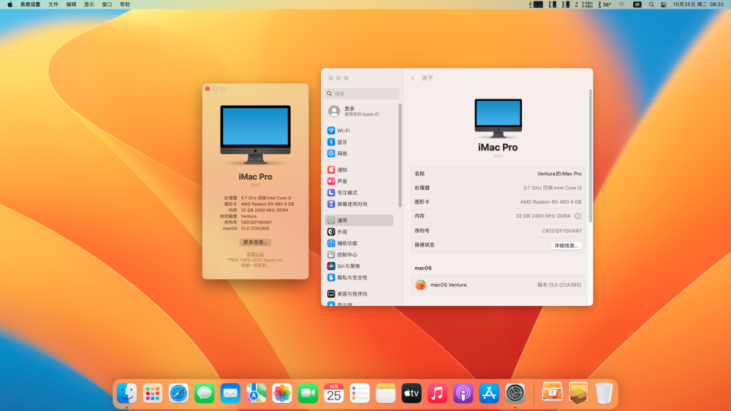Viewport: 731px width, 411px height.
Task: Open the 显示 menu
Action: coord(89,4)
